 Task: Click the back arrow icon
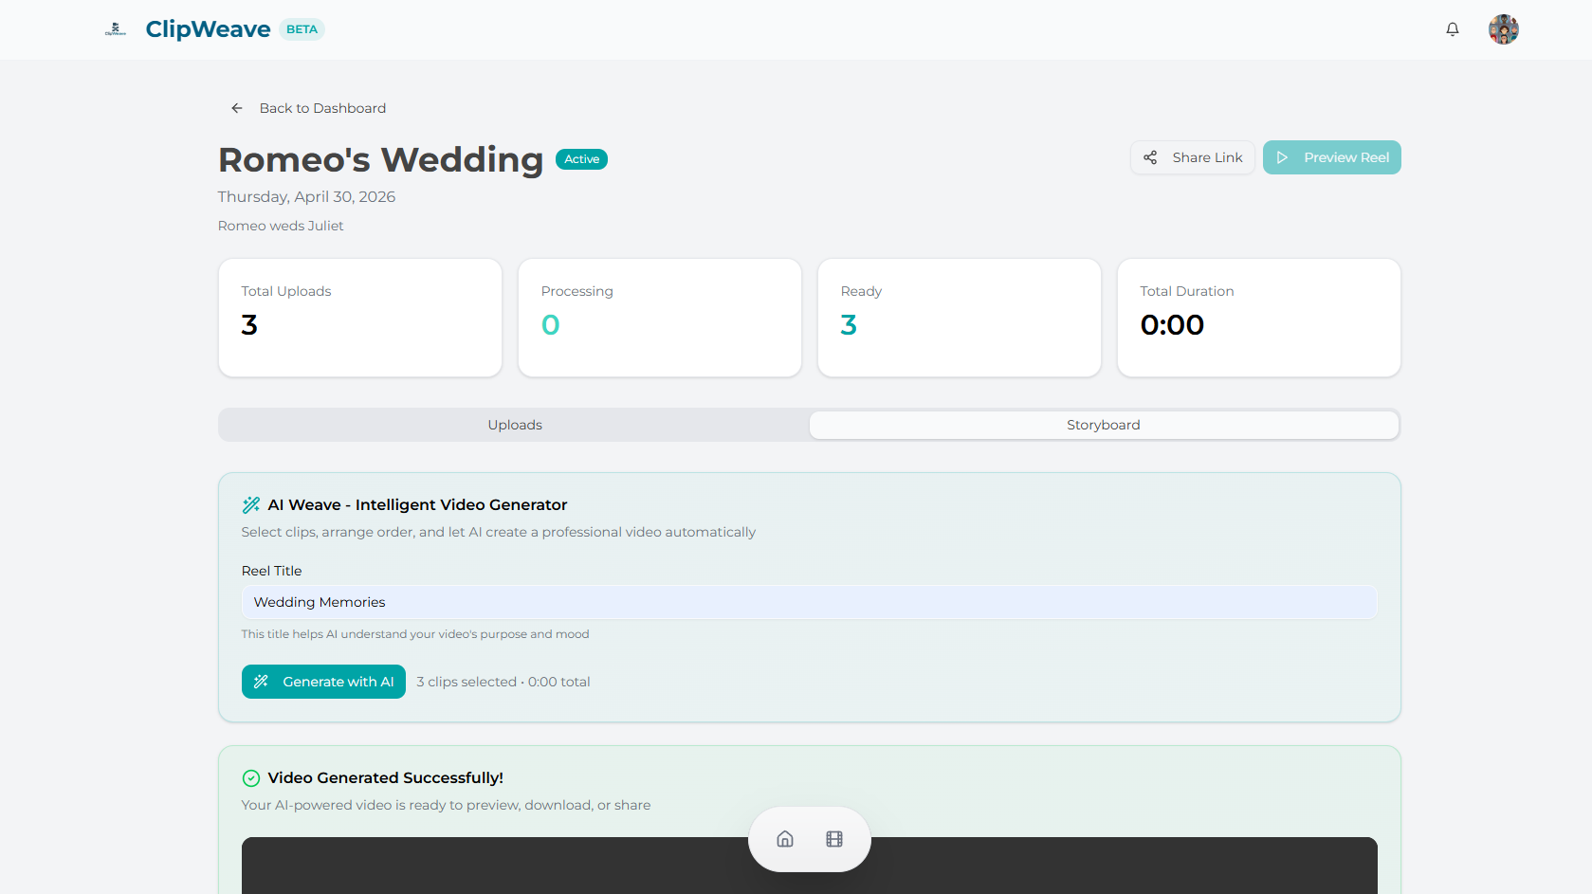(237, 108)
